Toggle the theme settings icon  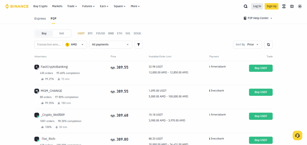300,6
